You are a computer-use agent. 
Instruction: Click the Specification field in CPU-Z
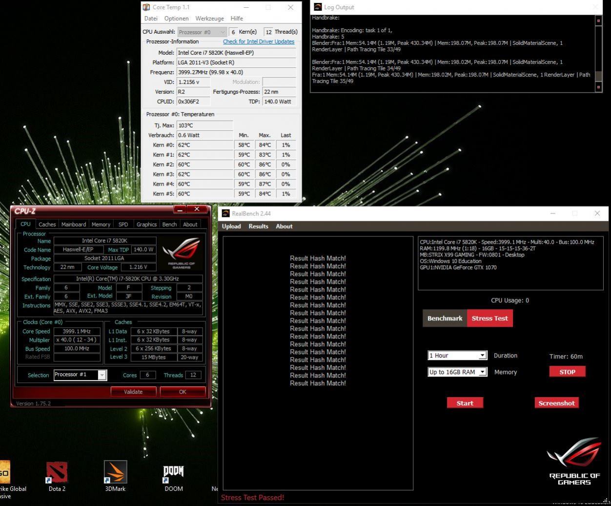129,279
